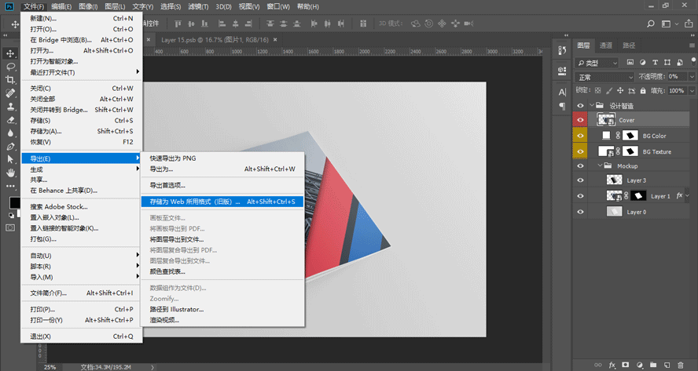Select the Move tool in toolbar

(x=11, y=53)
